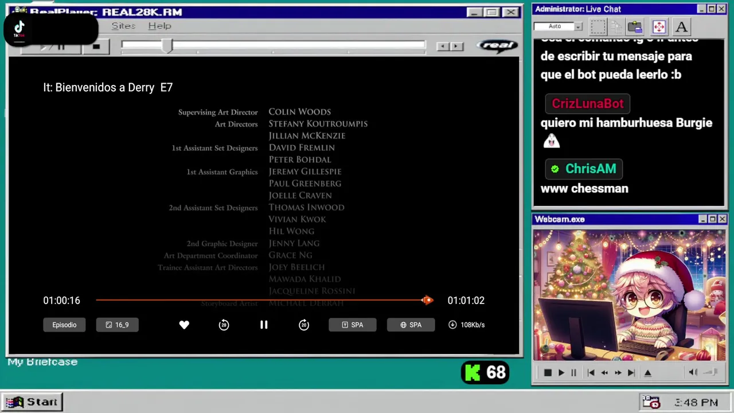Click the folder transfer icon in Live Chat
734x413 pixels.
click(x=635, y=26)
